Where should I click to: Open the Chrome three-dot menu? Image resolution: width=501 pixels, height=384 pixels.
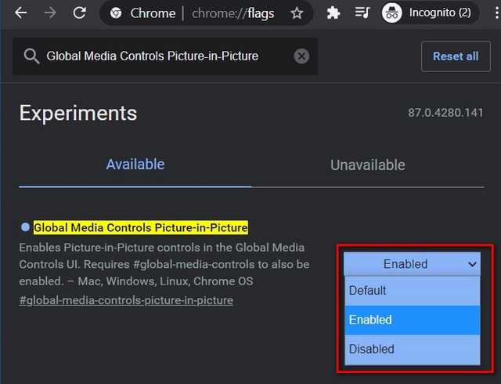pyautogui.click(x=496, y=13)
